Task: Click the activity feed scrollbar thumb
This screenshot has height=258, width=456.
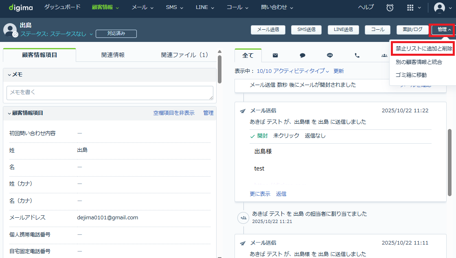Action: [449, 162]
